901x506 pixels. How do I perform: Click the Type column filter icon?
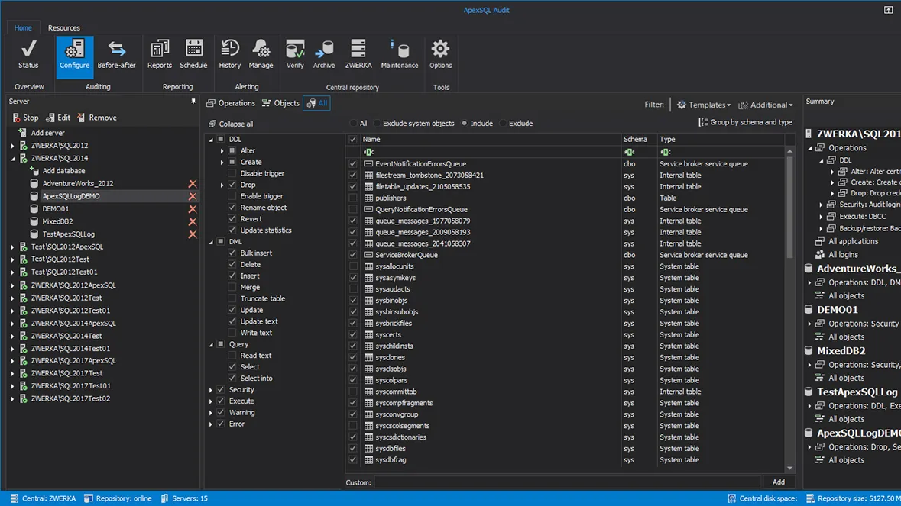[x=666, y=152]
